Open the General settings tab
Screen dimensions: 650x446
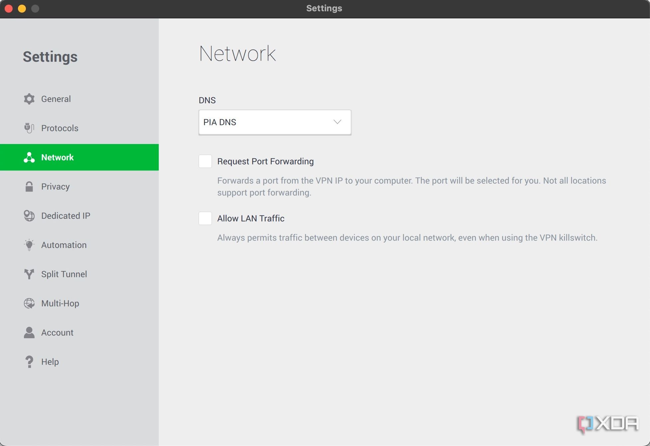tap(79, 99)
